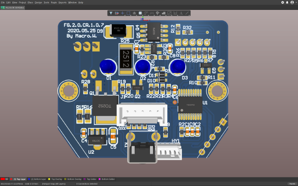The height and width of the screenshot is (186, 298).
Task: Open the Selection Filter tool
Action: coord(111,13)
